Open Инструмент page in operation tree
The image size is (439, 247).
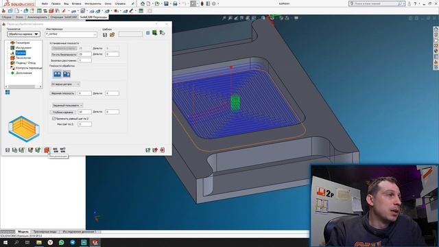pos(23,48)
